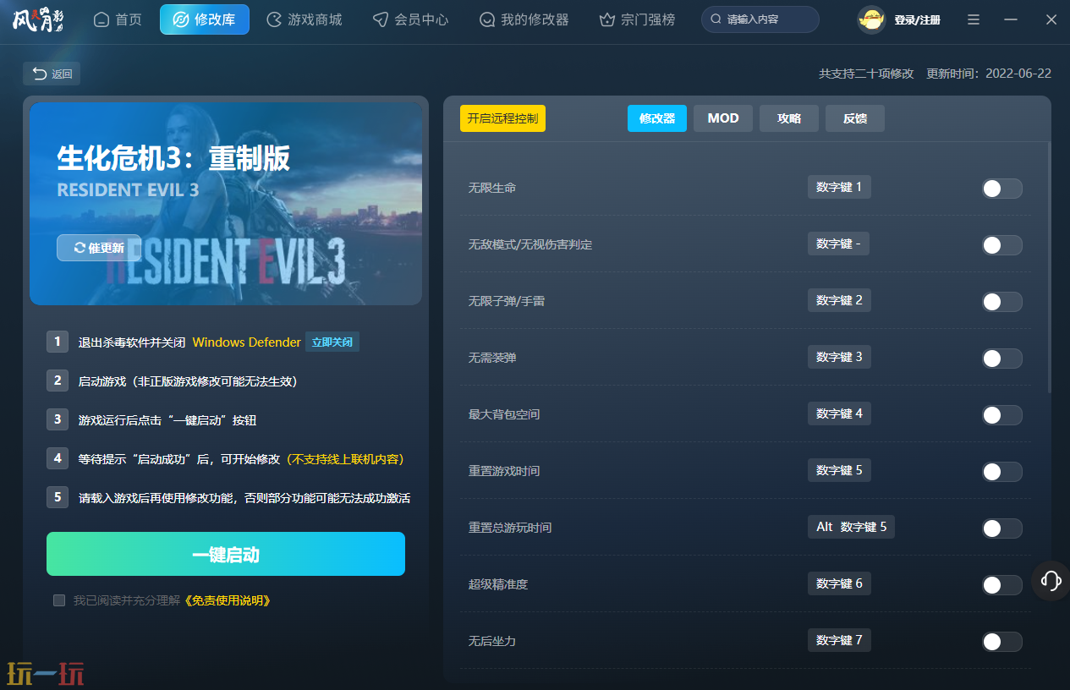Click the 一键启动 launch button
1070x690 pixels.
[x=226, y=555]
